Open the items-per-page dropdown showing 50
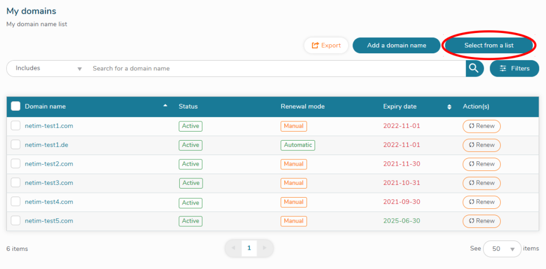The image size is (546, 269). [x=502, y=249]
